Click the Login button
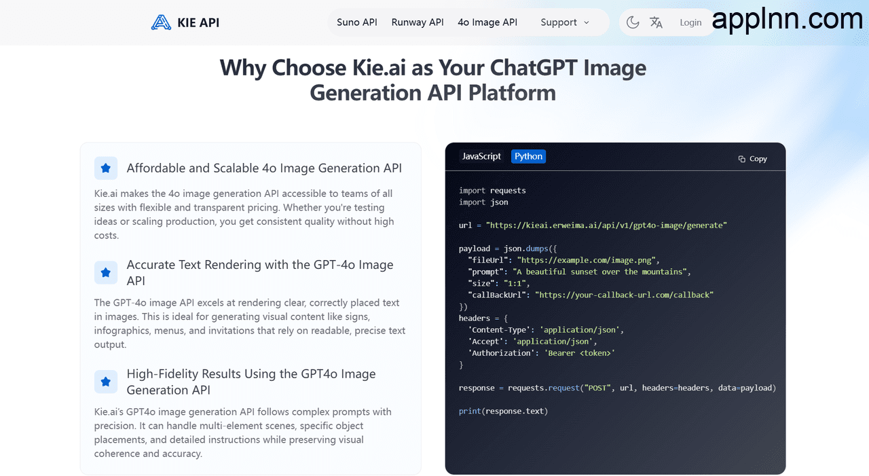The image size is (869, 476). coord(690,22)
